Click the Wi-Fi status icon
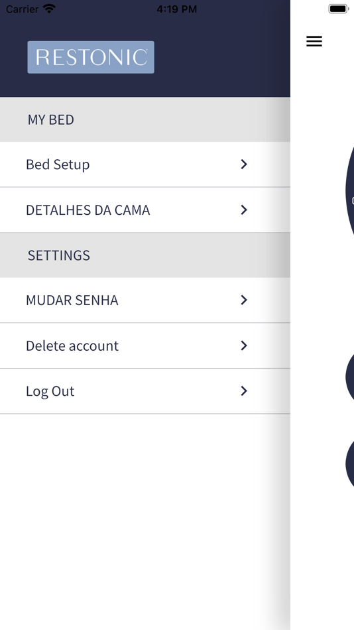 (49, 9)
